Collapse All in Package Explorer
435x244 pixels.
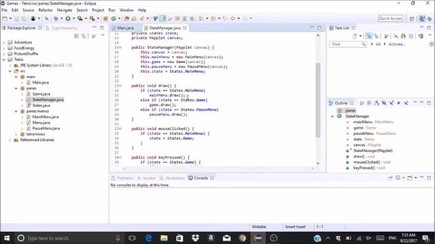[x=76, y=36]
